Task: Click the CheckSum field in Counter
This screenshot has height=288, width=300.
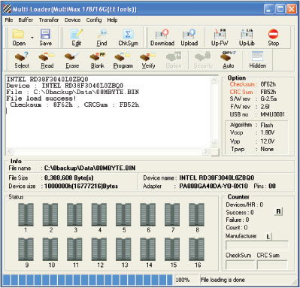Action: coord(240,265)
